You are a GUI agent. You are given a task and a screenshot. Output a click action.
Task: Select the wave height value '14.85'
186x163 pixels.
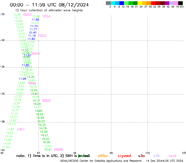point(8,140)
